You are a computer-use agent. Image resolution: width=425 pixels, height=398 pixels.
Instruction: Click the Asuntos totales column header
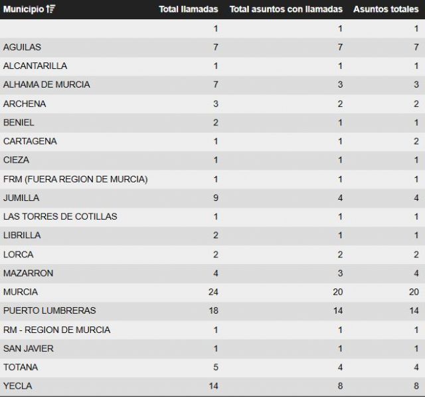[386, 9]
